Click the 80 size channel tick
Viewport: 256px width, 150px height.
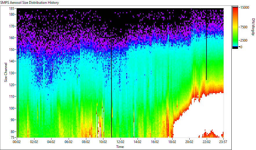point(12,132)
